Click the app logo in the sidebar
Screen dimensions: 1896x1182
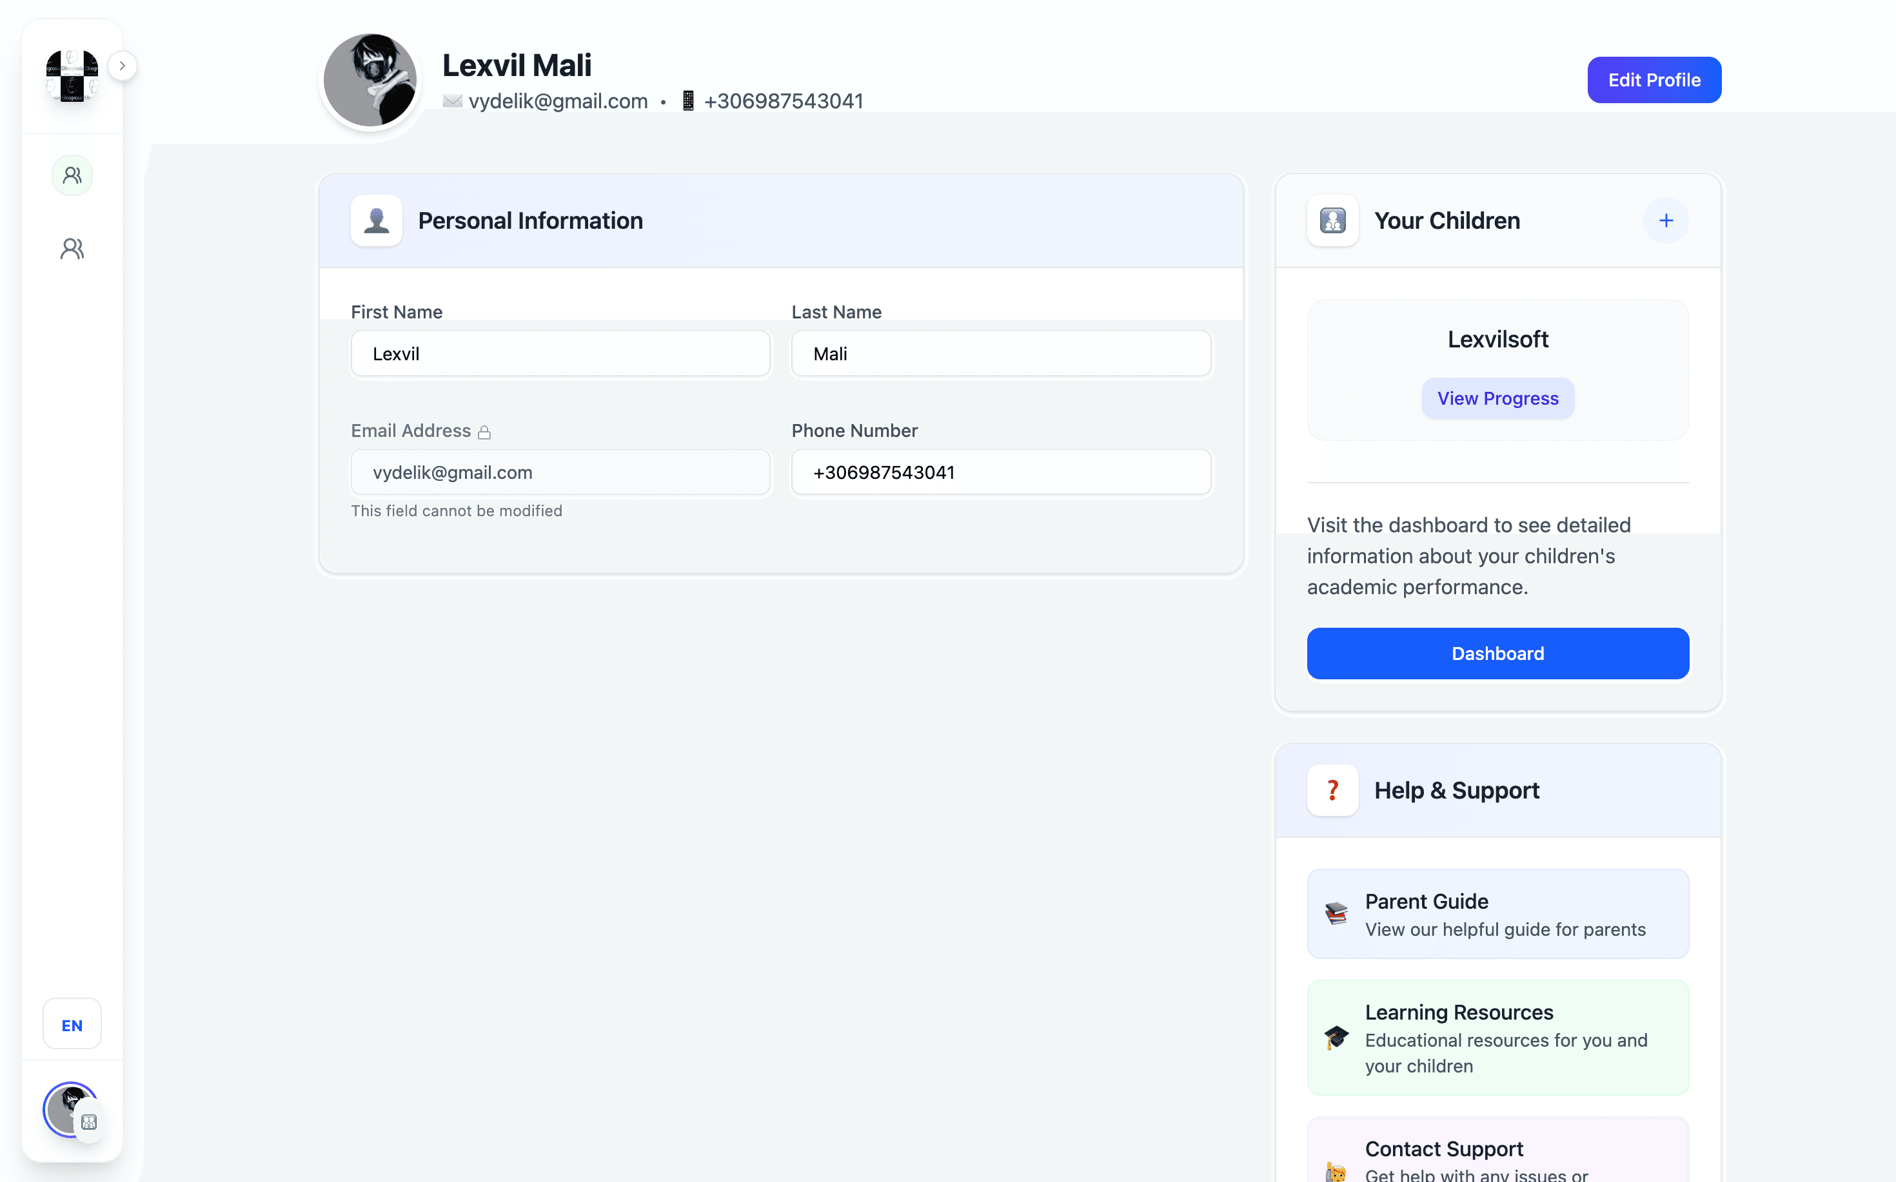click(72, 76)
